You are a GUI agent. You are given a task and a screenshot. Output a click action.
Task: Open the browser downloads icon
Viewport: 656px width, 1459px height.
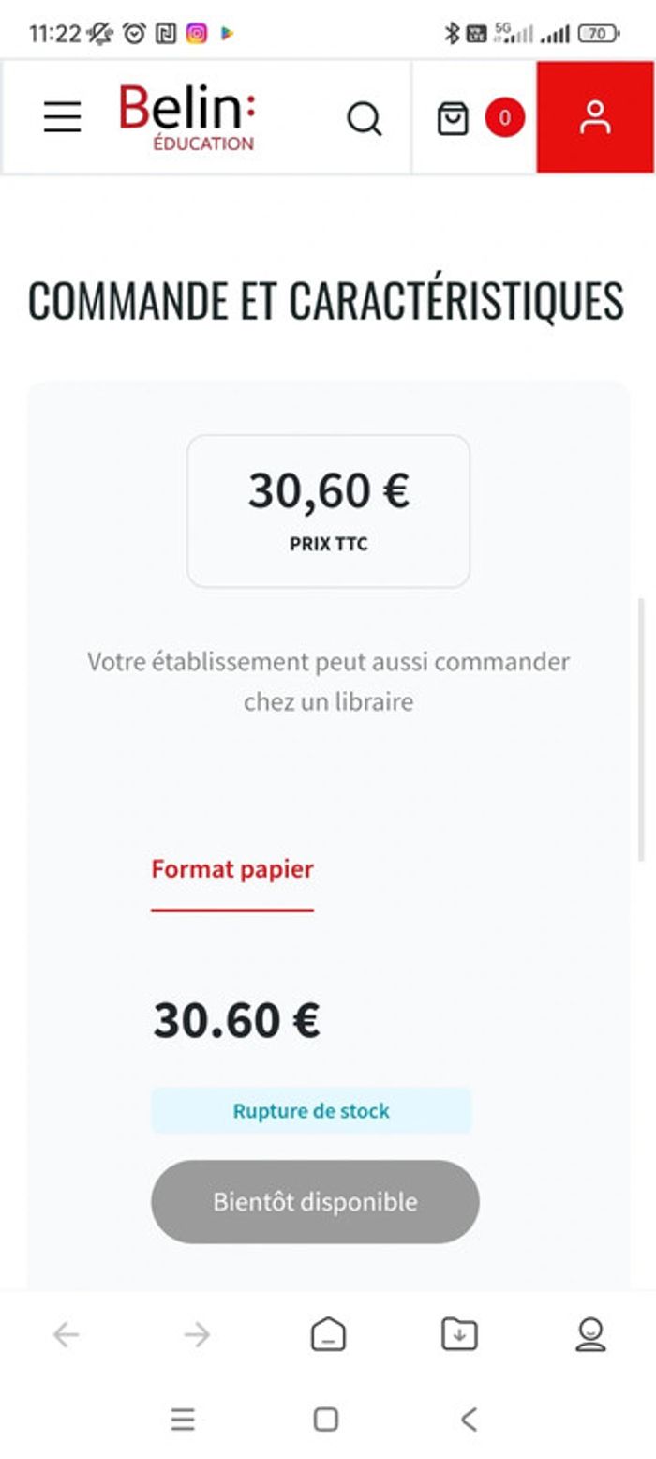(458, 1336)
